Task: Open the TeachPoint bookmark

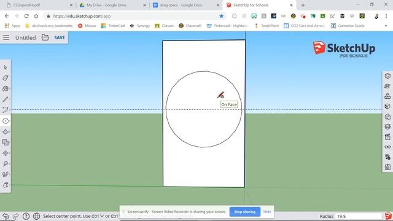Action: (x=267, y=26)
